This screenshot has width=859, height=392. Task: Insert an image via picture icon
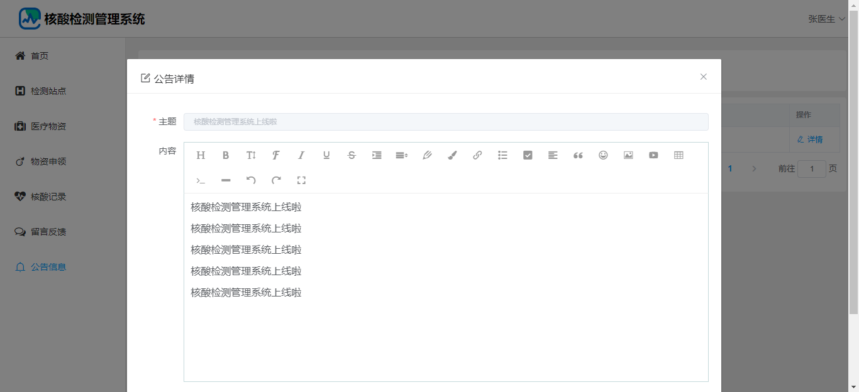pos(628,155)
